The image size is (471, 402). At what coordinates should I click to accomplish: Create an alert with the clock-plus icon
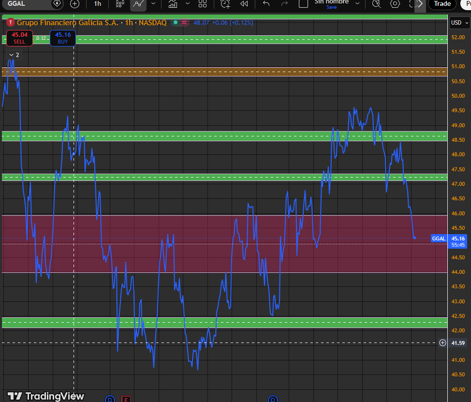pos(225,4)
